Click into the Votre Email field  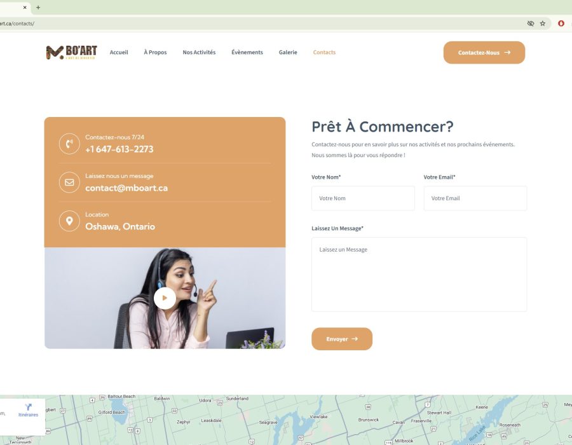[475, 198]
